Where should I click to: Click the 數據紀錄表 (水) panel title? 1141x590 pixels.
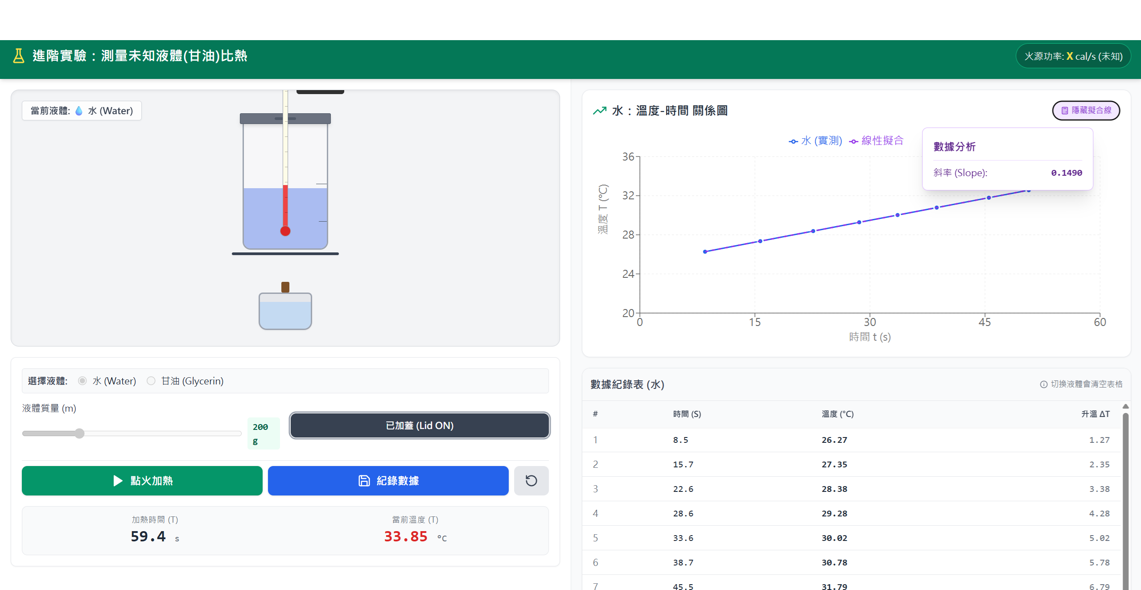click(626, 384)
